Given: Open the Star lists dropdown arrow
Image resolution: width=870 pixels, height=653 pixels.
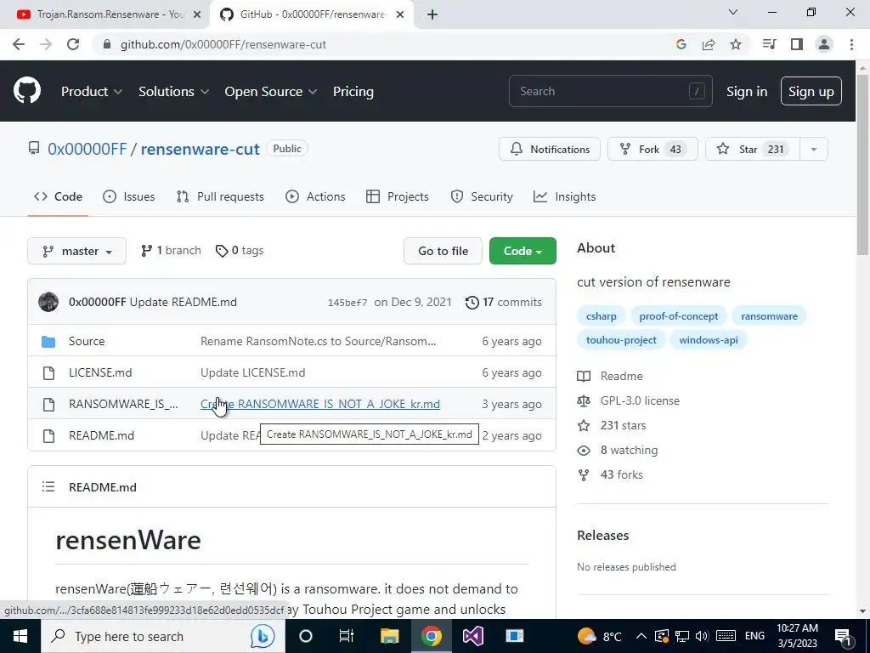Looking at the screenshot, I should (x=814, y=149).
